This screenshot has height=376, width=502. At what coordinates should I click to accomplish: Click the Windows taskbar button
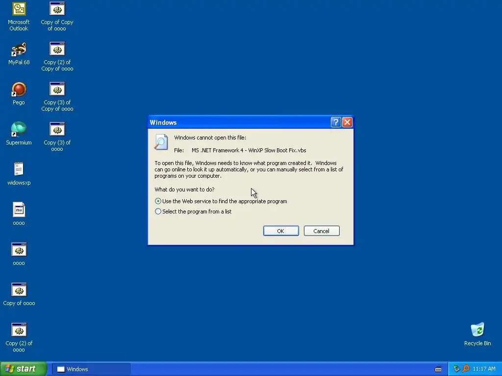coord(91,369)
